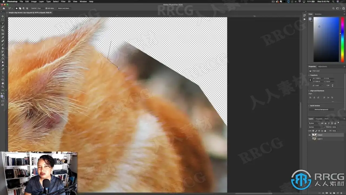Select the Dodge tool
Viewport: 346px width, 195px height.
[x=3, y=66]
